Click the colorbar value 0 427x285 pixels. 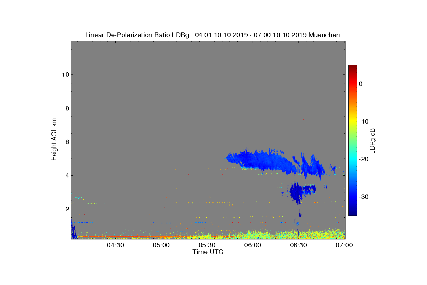click(361, 84)
